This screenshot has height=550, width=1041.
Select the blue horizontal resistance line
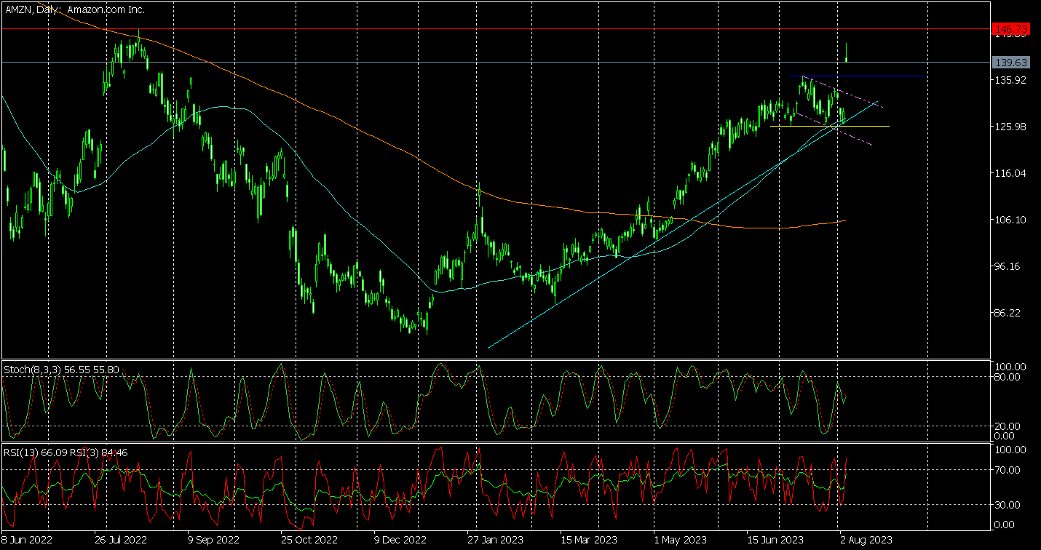pyautogui.click(x=858, y=76)
